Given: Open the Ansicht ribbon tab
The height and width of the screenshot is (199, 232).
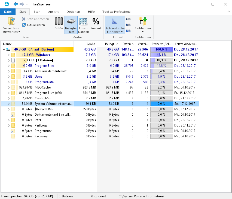Looking at the screenshot, I should pos(53,12).
